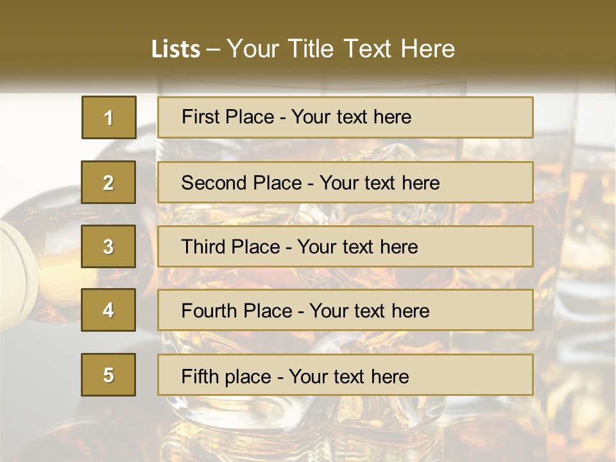This screenshot has height=462, width=616.
Task: Click the words 'Fifth place'
Action: point(227,377)
